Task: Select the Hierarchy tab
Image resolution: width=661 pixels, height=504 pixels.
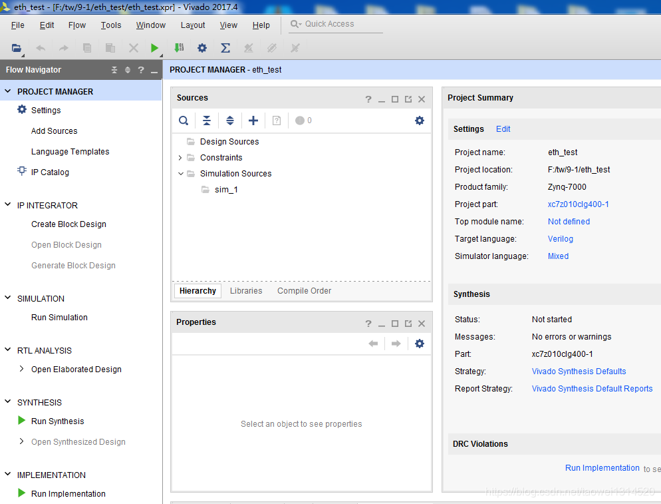Action: tap(198, 291)
